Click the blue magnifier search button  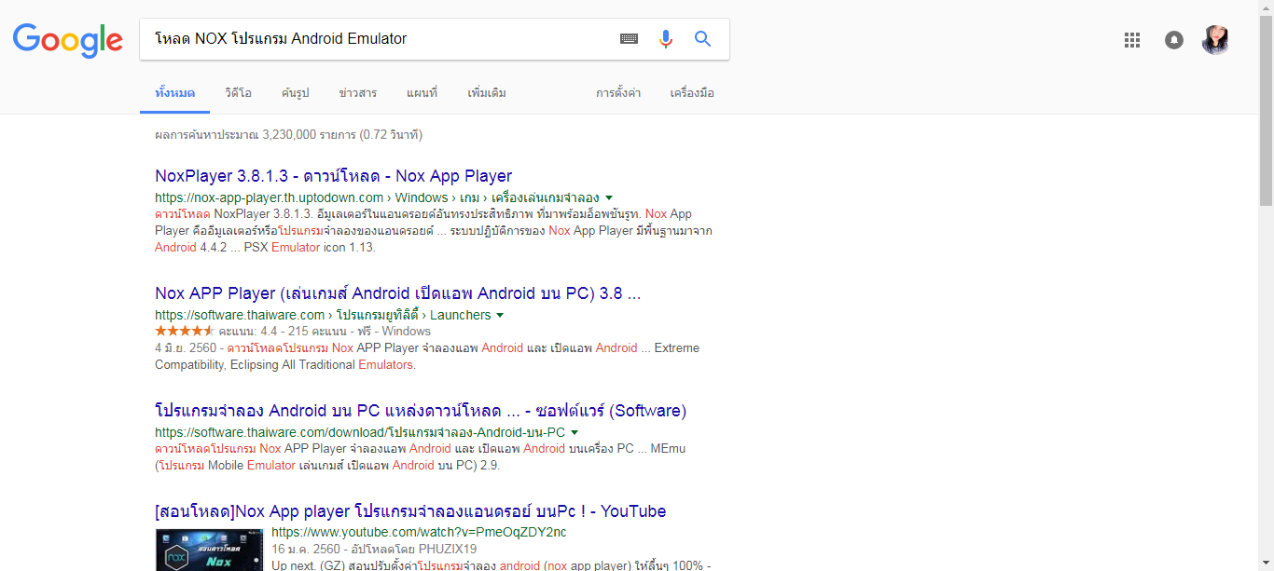(x=702, y=39)
